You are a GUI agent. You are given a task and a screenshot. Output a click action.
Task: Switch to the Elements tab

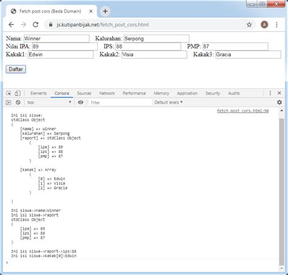click(x=38, y=93)
